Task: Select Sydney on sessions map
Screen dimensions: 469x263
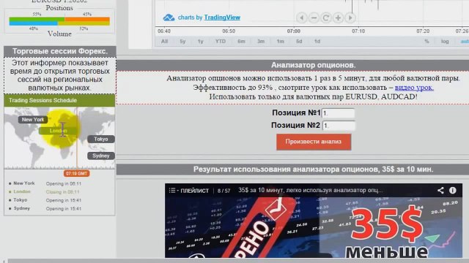Action: click(x=101, y=156)
